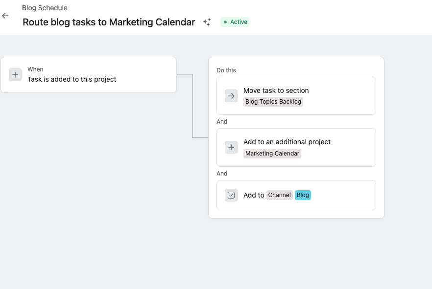Click the green status dot inside the Active badge
432x289 pixels.
click(x=226, y=22)
